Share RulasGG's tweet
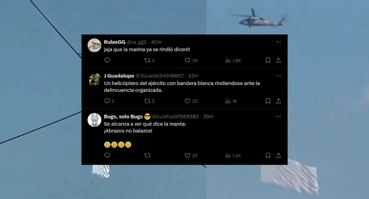Image resolution: width=369 pixels, height=199 pixels. (x=278, y=60)
